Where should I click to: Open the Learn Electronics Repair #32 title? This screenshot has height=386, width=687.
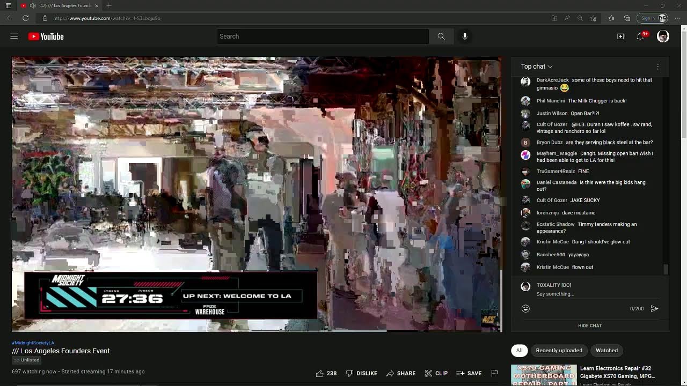(618, 372)
